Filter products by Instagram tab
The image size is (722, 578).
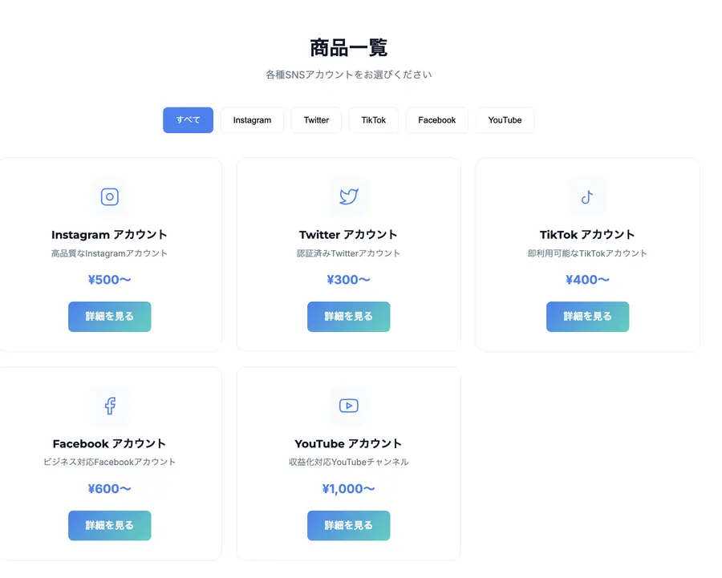pyautogui.click(x=252, y=120)
